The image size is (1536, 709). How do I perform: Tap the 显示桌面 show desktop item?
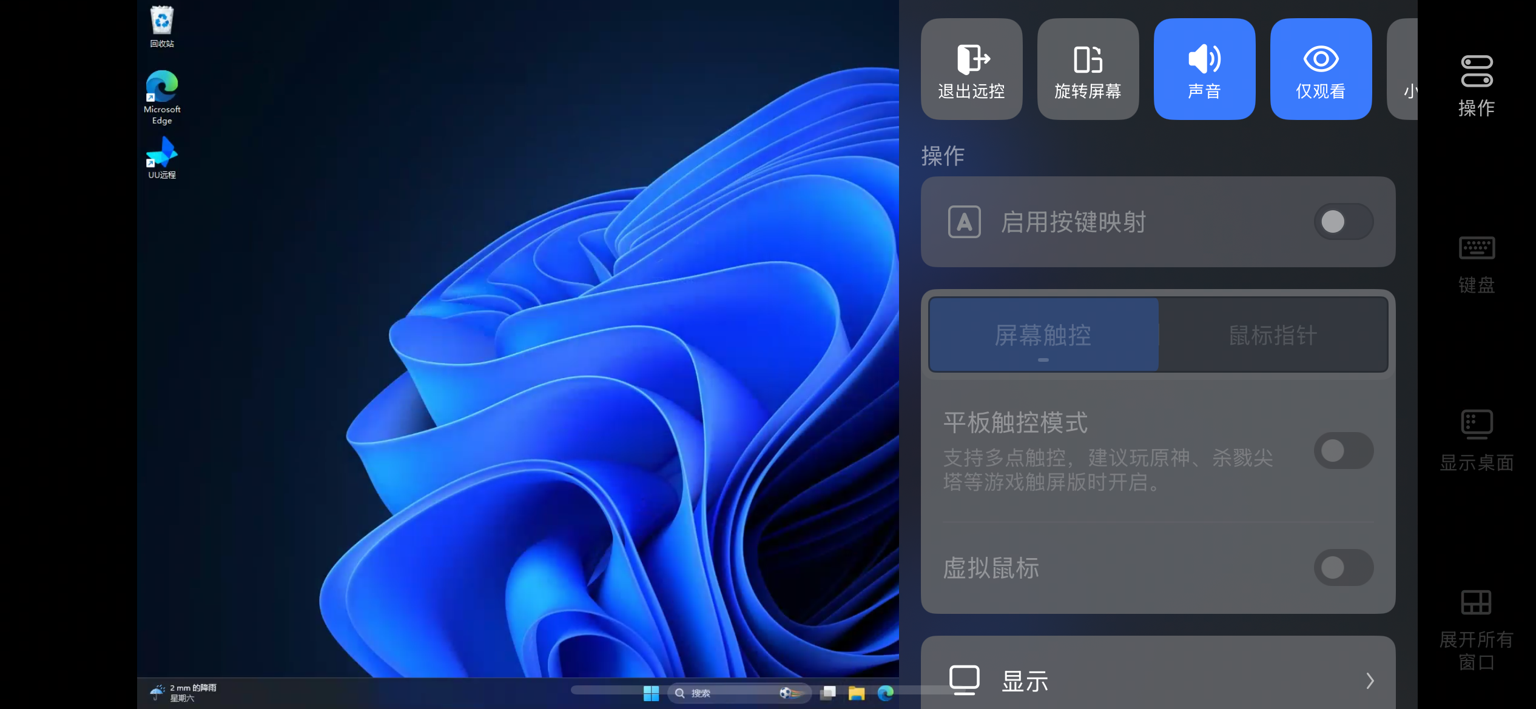pos(1476,441)
